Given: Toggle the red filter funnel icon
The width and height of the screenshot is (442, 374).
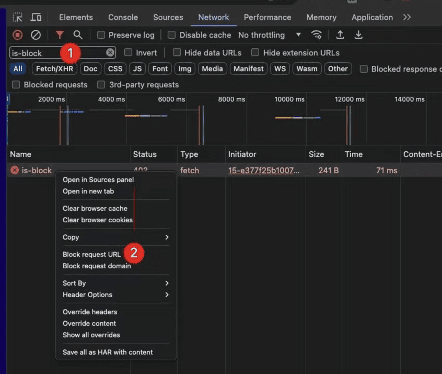Looking at the screenshot, I should (60, 35).
